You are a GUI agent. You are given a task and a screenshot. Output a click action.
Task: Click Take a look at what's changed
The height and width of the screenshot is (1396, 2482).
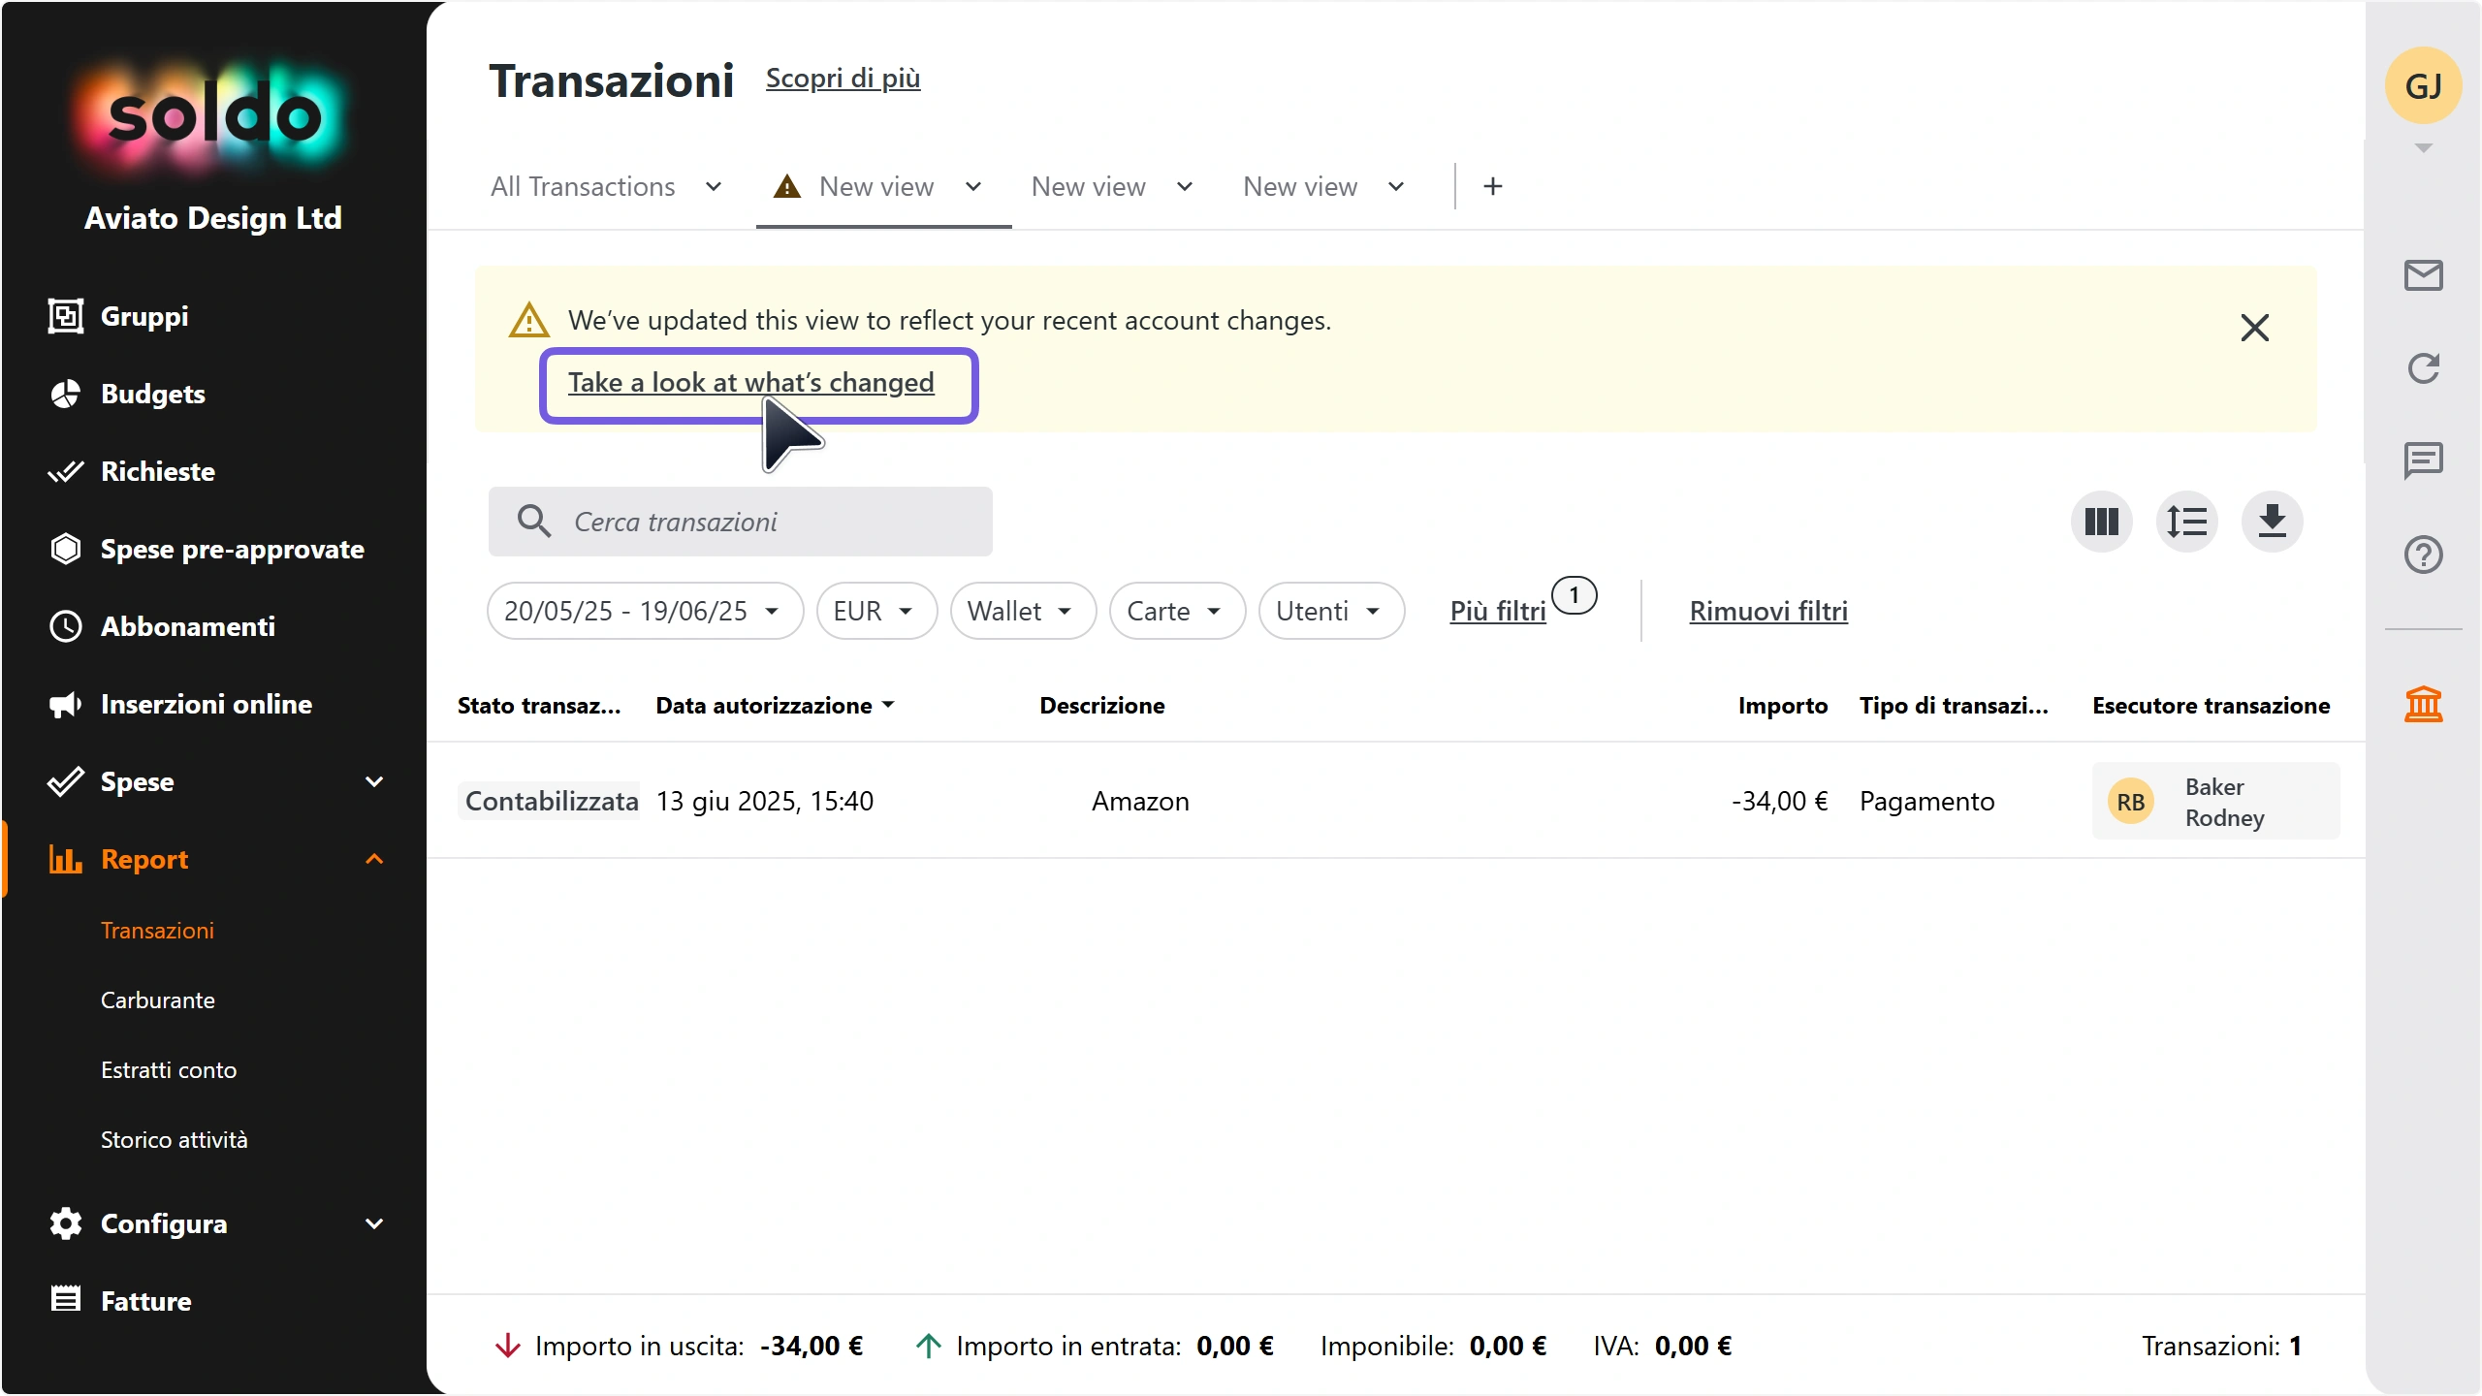[751, 382]
